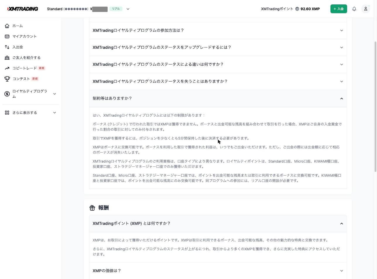Viewport: 377px width, 279px height.
Task: Click paragraph about 5分間保持 requirement
Action: click(x=171, y=138)
